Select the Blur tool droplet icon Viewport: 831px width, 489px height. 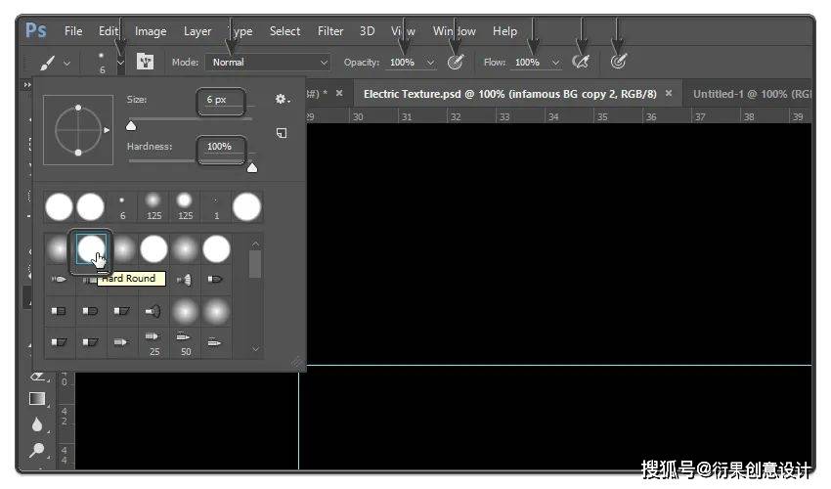pyautogui.click(x=36, y=424)
